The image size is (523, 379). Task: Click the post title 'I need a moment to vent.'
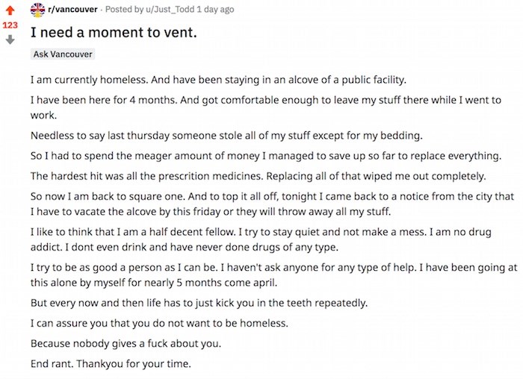(114, 32)
